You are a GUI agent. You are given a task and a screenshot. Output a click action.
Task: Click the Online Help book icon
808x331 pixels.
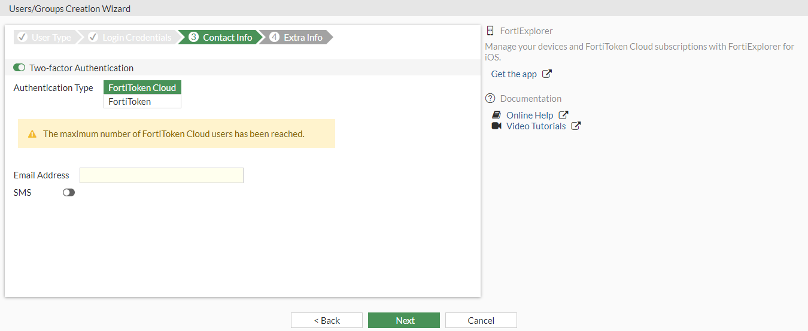[496, 115]
